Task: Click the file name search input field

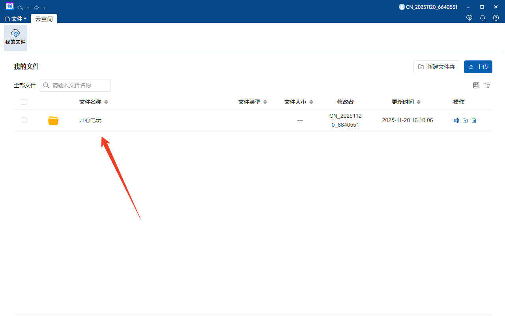Action: pyautogui.click(x=75, y=85)
